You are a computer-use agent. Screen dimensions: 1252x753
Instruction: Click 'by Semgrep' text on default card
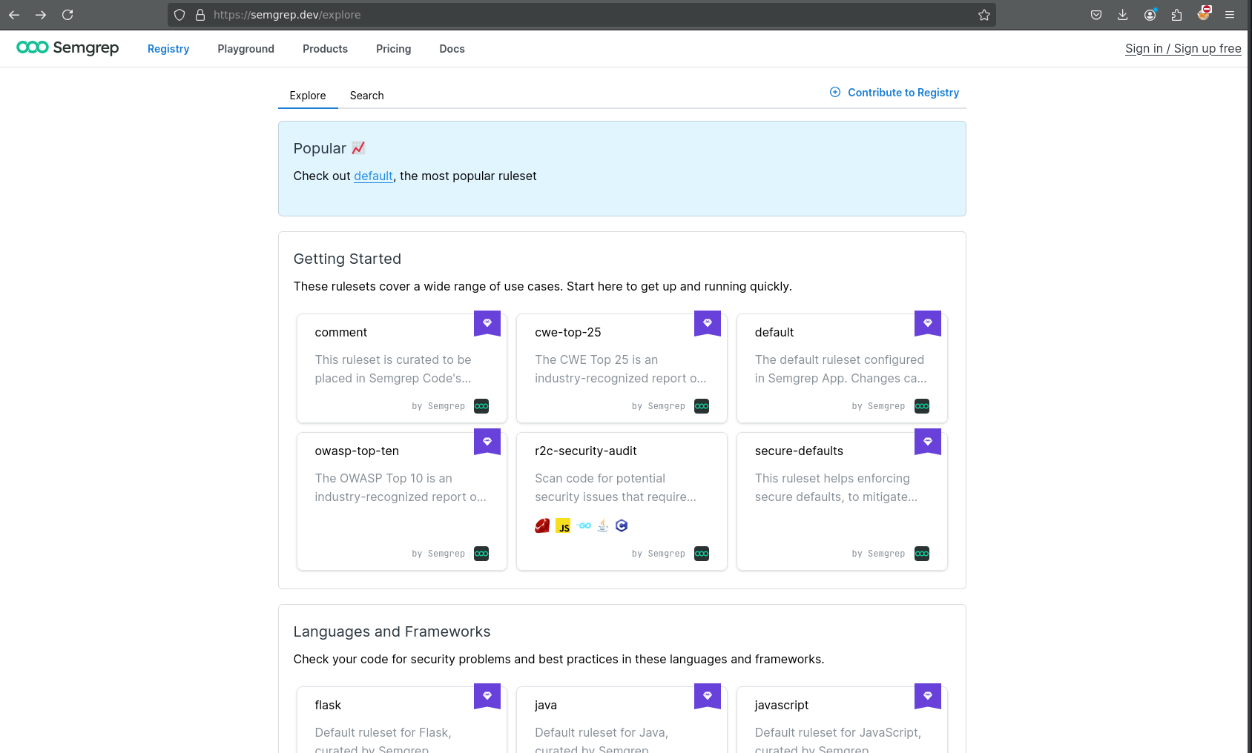[x=878, y=406]
